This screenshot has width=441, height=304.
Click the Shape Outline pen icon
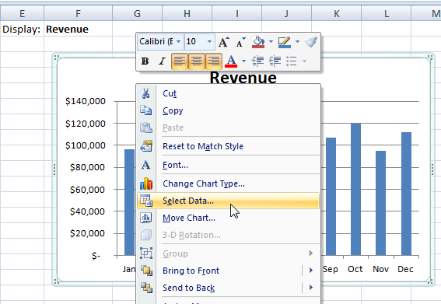coord(285,42)
